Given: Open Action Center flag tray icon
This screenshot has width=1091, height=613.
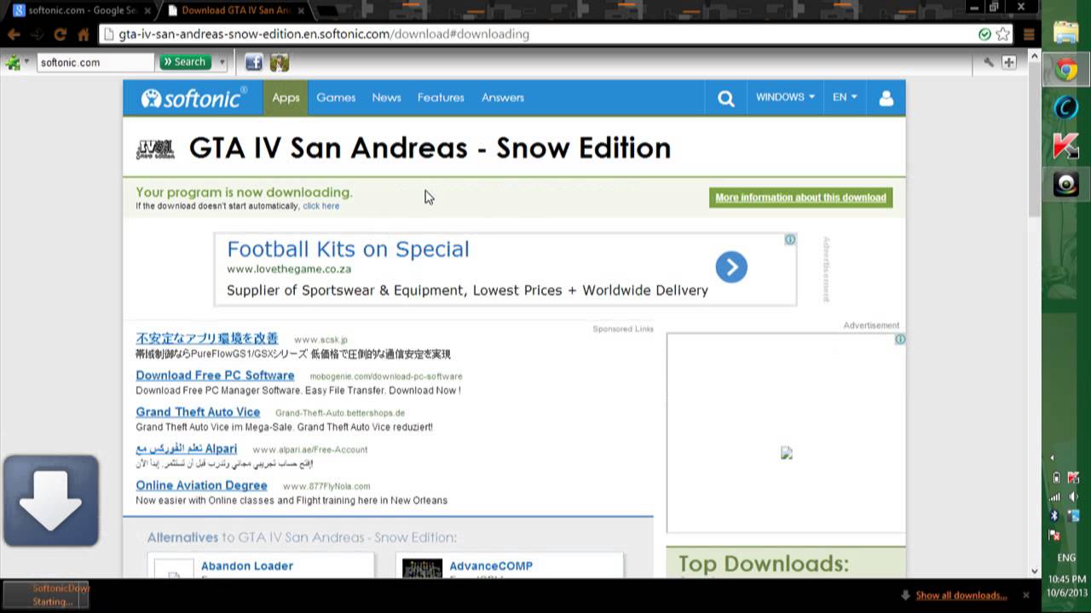Looking at the screenshot, I should 1055,536.
